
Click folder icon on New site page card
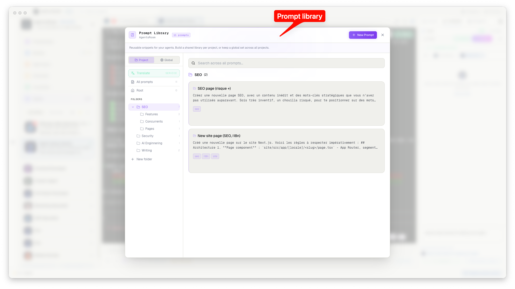point(195,136)
